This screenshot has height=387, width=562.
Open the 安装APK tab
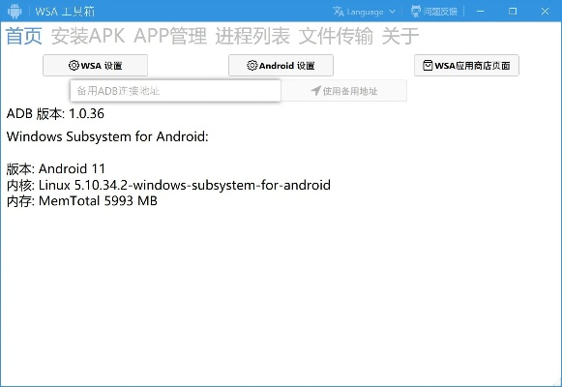pos(88,36)
